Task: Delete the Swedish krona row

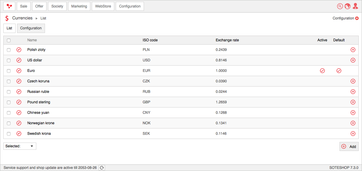Action: (x=353, y=134)
